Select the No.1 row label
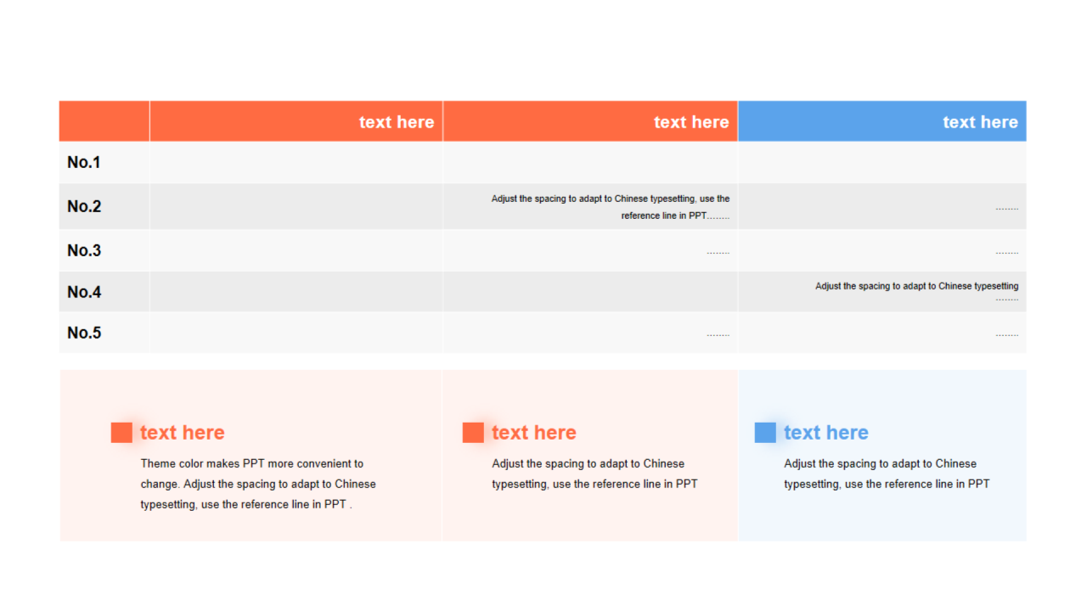 pos(84,162)
